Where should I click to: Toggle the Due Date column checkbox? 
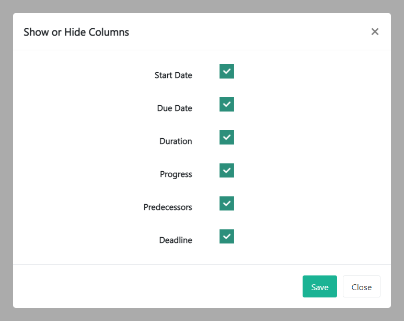[x=226, y=104]
